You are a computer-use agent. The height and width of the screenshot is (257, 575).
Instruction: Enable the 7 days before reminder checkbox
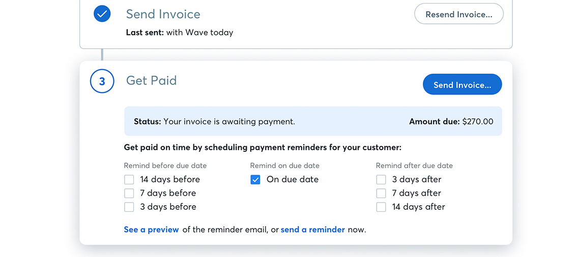(x=129, y=194)
